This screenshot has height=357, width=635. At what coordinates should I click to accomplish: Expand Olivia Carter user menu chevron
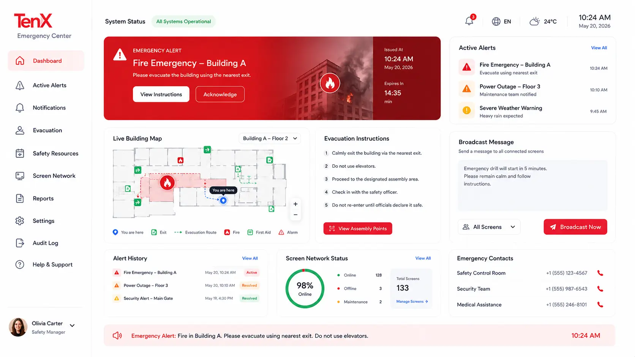(x=72, y=326)
